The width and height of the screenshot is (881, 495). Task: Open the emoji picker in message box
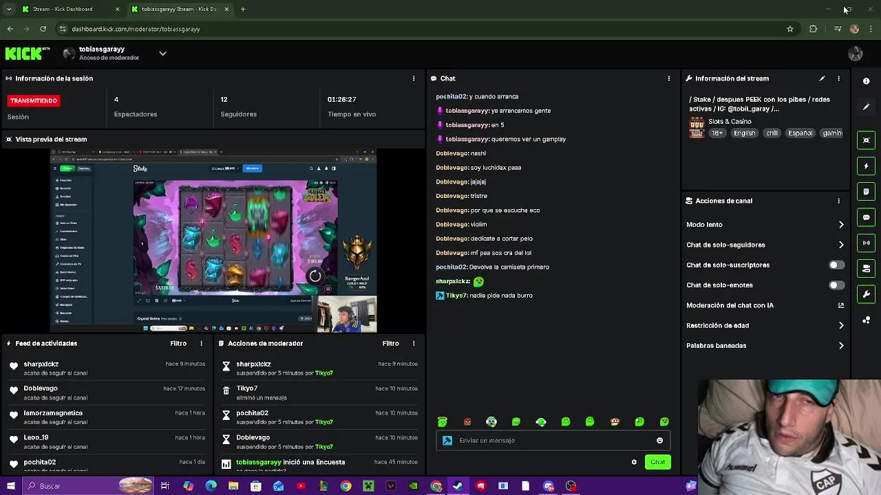tap(659, 441)
